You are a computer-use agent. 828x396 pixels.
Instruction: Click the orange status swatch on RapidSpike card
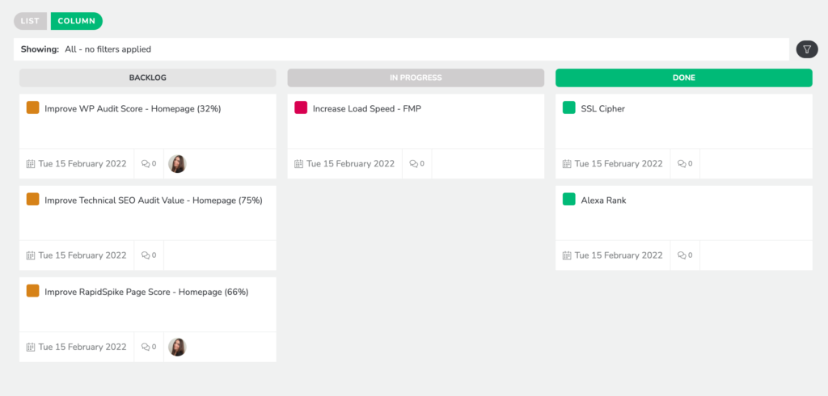[x=32, y=291]
